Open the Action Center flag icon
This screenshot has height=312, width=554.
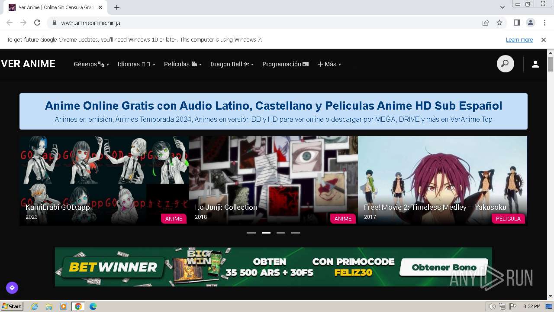pos(513,306)
